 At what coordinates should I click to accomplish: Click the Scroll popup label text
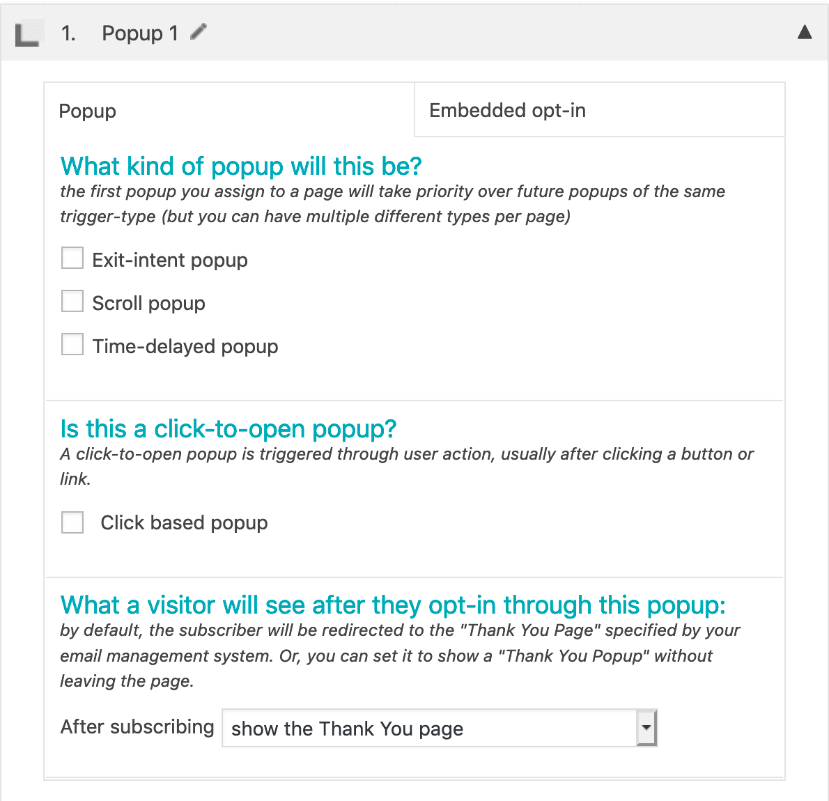148,302
